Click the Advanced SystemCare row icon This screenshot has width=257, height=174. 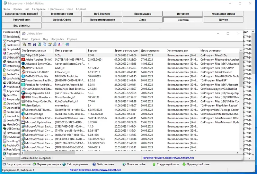(23, 64)
